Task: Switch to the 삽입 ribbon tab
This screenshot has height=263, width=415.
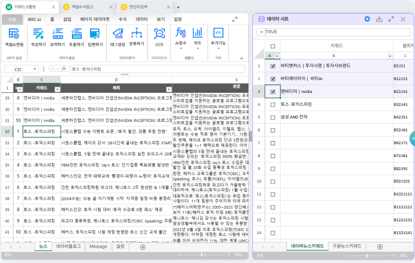Action: click(x=67, y=19)
